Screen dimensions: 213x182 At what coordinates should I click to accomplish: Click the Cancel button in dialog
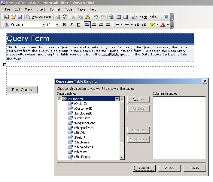pos(144,168)
